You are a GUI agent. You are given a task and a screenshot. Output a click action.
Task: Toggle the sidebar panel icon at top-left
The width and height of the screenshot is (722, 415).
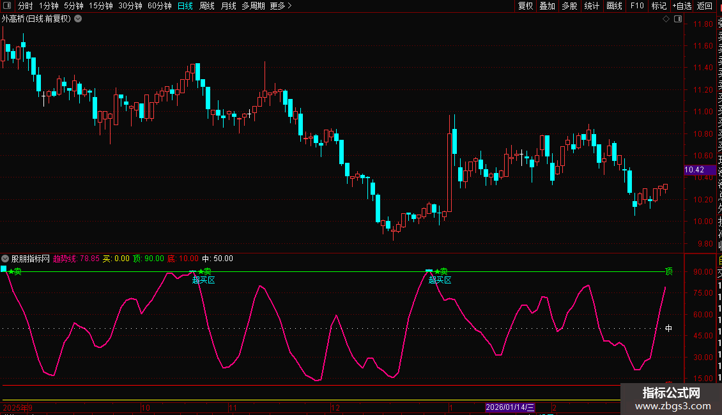click(x=7, y=6)
